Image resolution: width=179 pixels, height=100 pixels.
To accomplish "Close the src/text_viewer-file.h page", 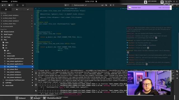I will click(32, 18).
